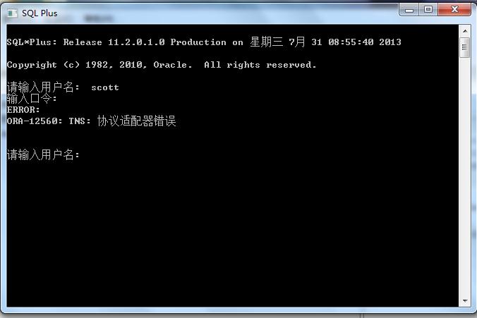Open the SQL Plus window system menu icon

[12, 13]
